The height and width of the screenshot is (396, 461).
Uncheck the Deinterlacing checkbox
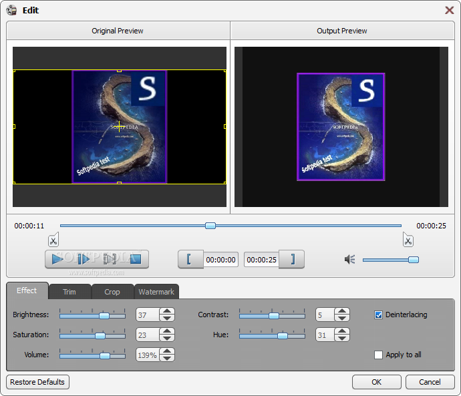click(378, 315)
